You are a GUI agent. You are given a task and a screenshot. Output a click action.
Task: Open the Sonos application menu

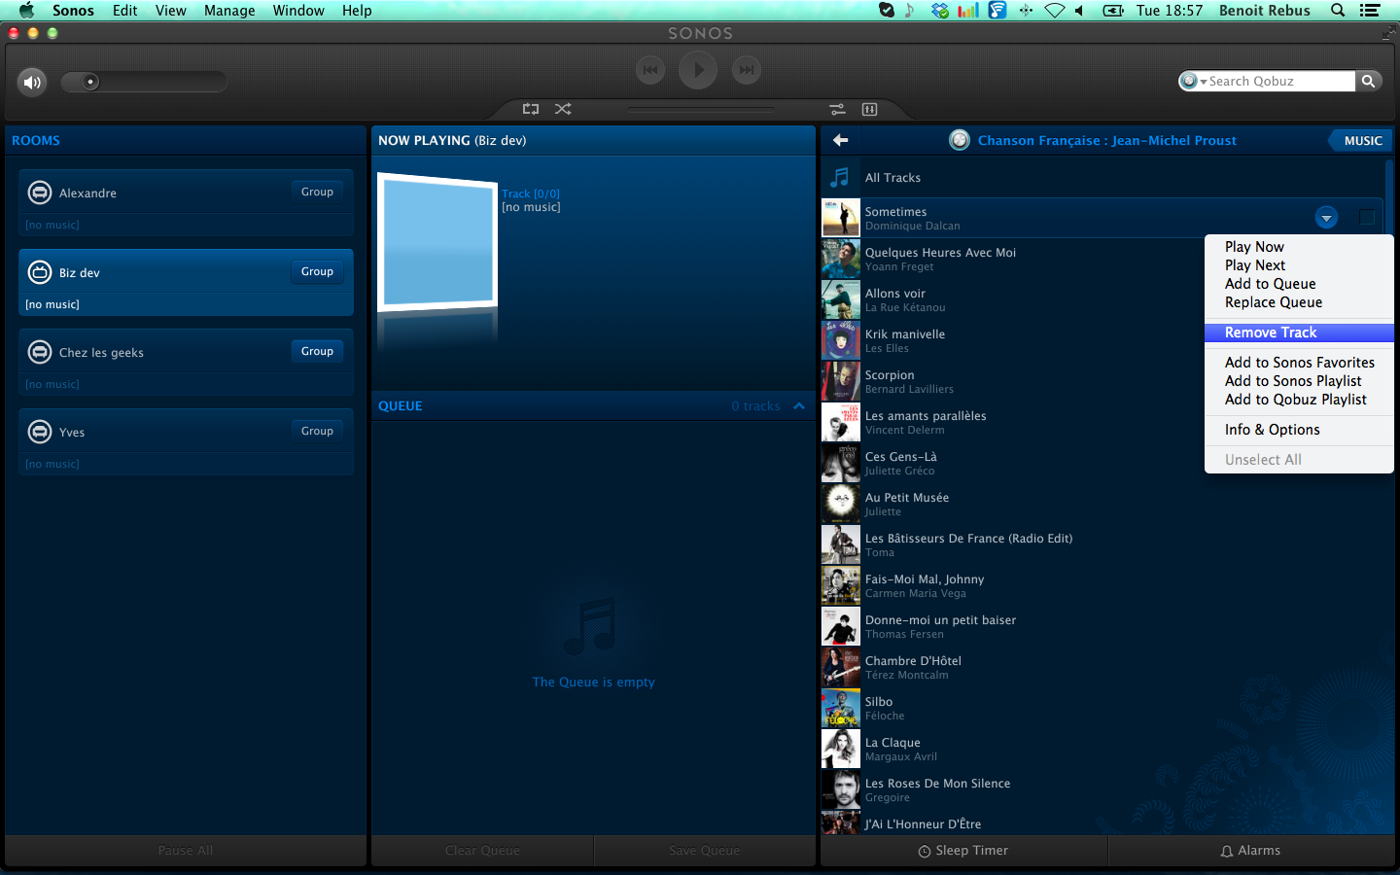(73, 11)
